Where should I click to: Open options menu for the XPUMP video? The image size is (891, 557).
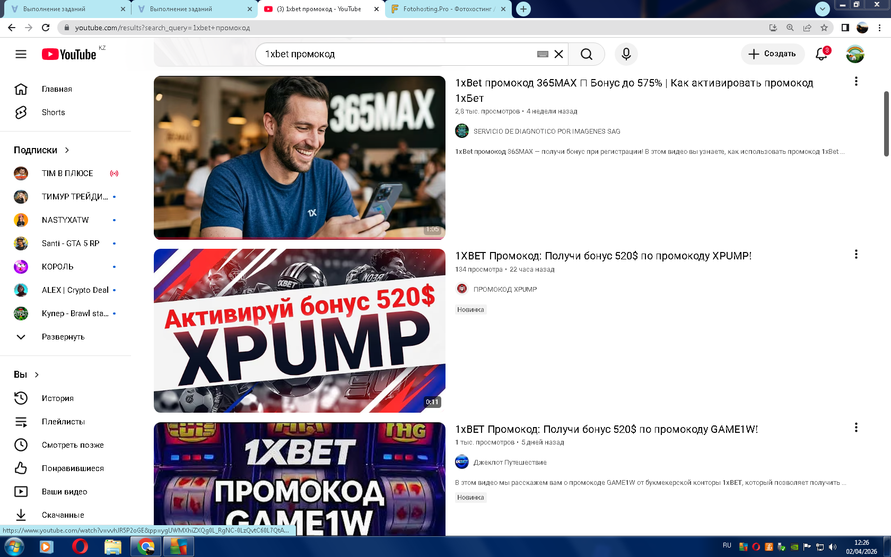(856, 255)
